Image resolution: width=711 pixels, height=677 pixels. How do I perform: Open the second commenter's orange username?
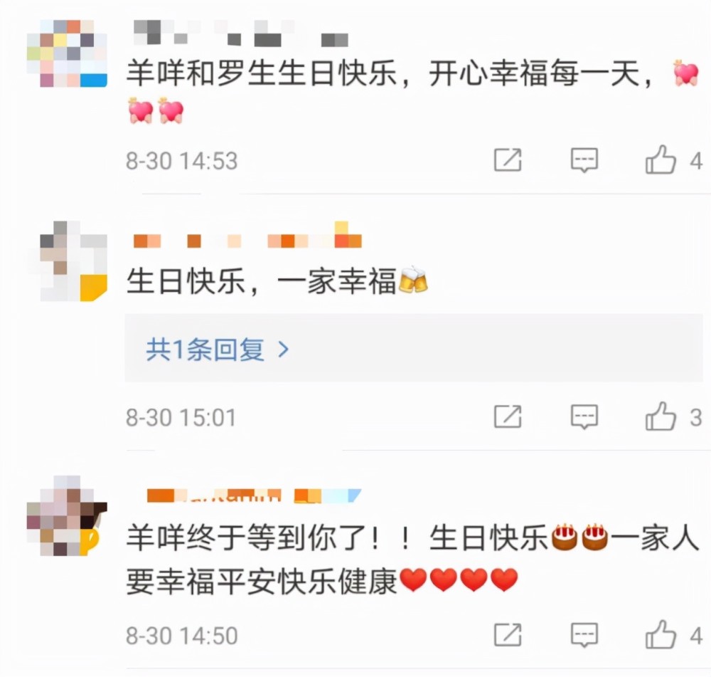coord(247,235)
